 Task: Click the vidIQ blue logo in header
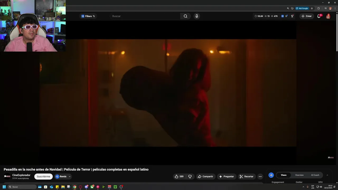pyautogui.click(x=282, y=16)
